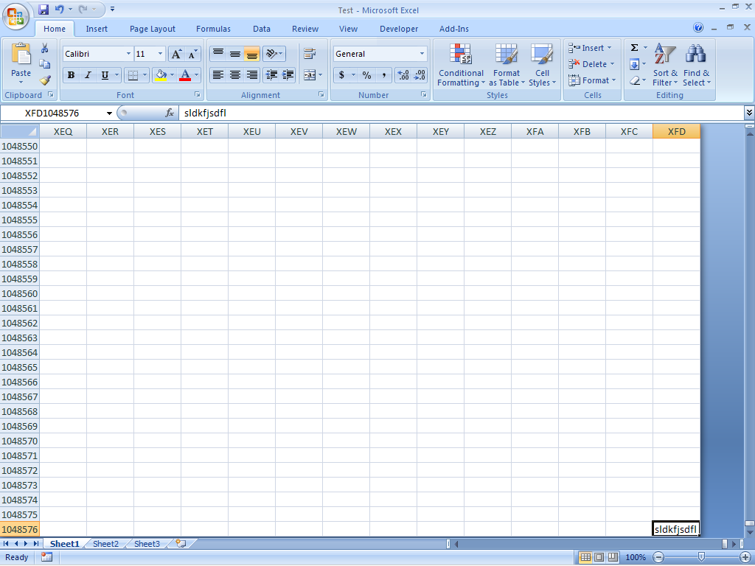The height and width of the screenshot is (566, 755).
Task: Click the Format Painter brush icon
Action: point(45,80)
